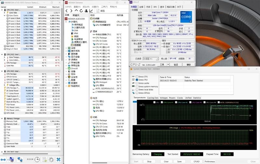260x164 pixels.
Task: Click the HWiNFO blue X close-sensors icon
Action: click(x=58, y=159)
